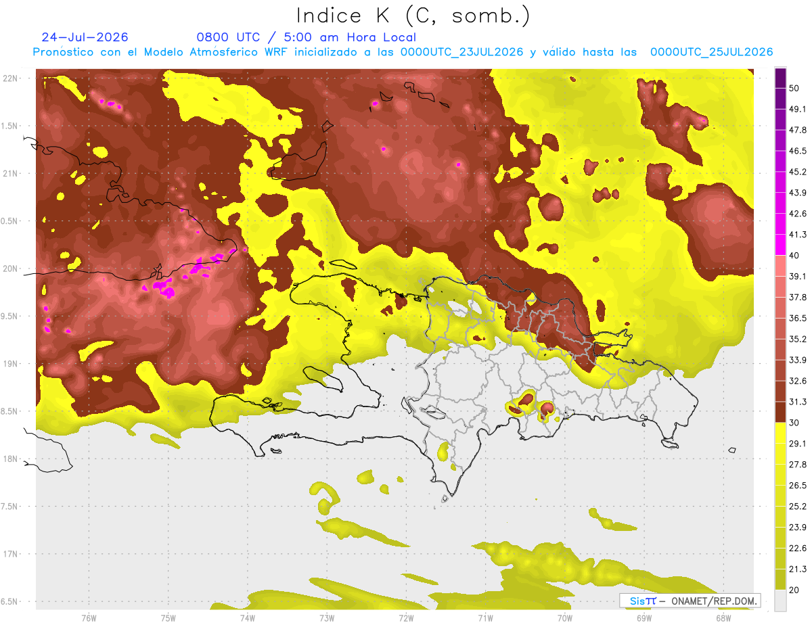Viewport: 812px width, 627px height.
Task: Pick the dark brown swatch between 30 and 31.3
Action: 780,413
